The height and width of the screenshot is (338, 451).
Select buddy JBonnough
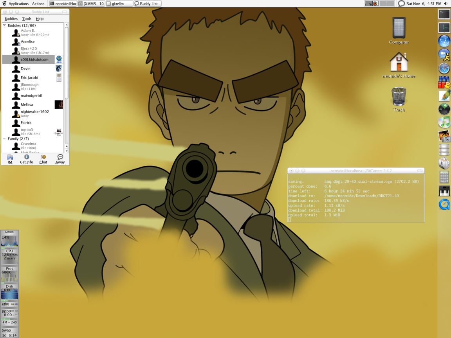point(33,86)
